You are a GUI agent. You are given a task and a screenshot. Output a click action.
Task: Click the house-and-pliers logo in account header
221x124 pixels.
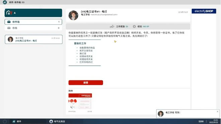pyautogui.click(x=9, y=13)
